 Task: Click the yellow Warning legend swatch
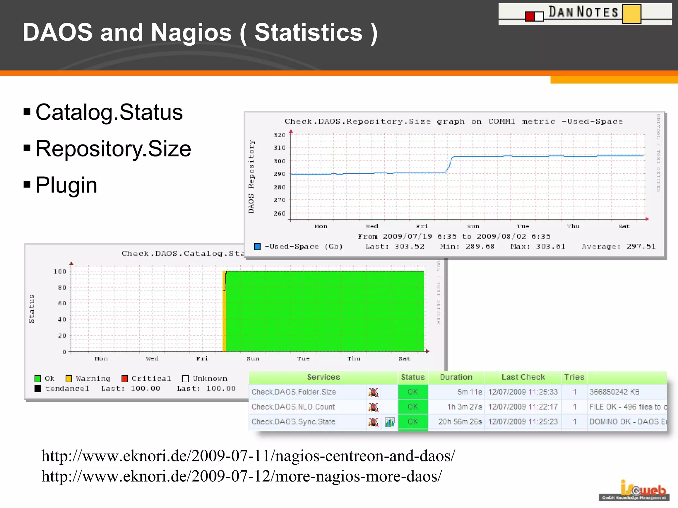[x=69, y=378]
